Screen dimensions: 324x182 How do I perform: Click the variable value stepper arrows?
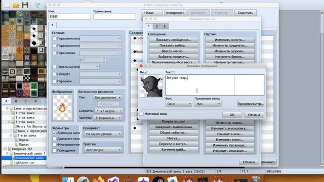pos(104,60)
